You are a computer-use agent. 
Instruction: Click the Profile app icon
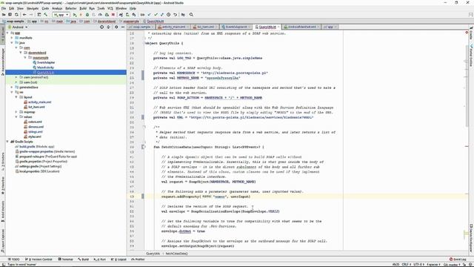[x=100, y=15]
